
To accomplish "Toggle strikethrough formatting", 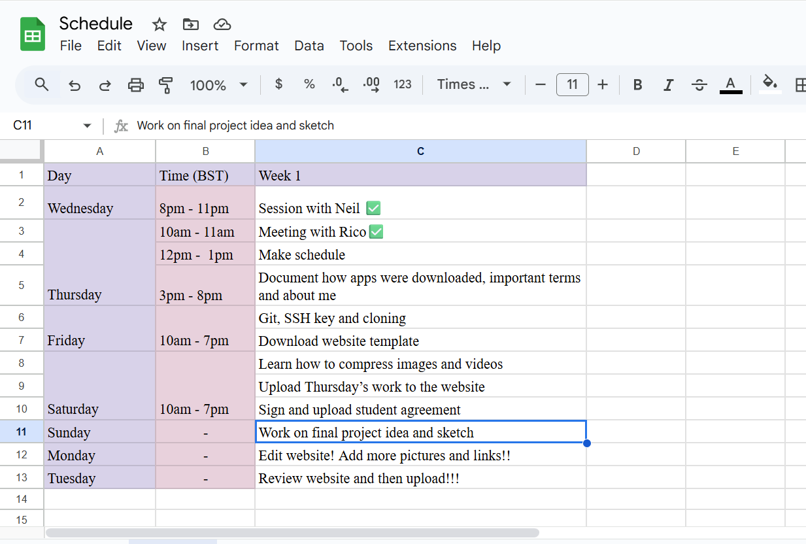I will click(x=699, y=84).
